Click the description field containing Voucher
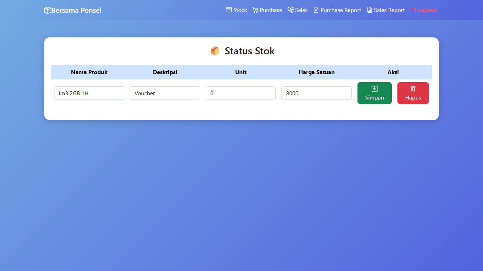The width and height of the screenshot is (483, 271). (x=165, y=93)
